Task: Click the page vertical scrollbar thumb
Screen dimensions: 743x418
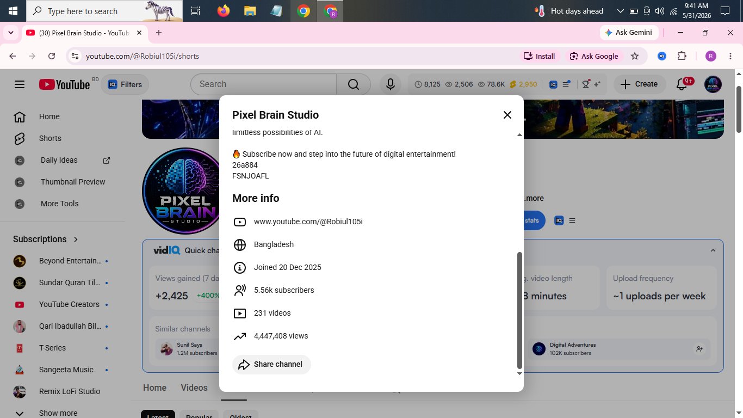Action: click(x=739, y=109)
